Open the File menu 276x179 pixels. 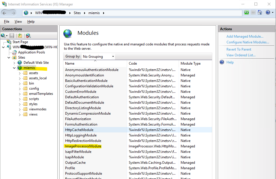click(x=7, y=22)
